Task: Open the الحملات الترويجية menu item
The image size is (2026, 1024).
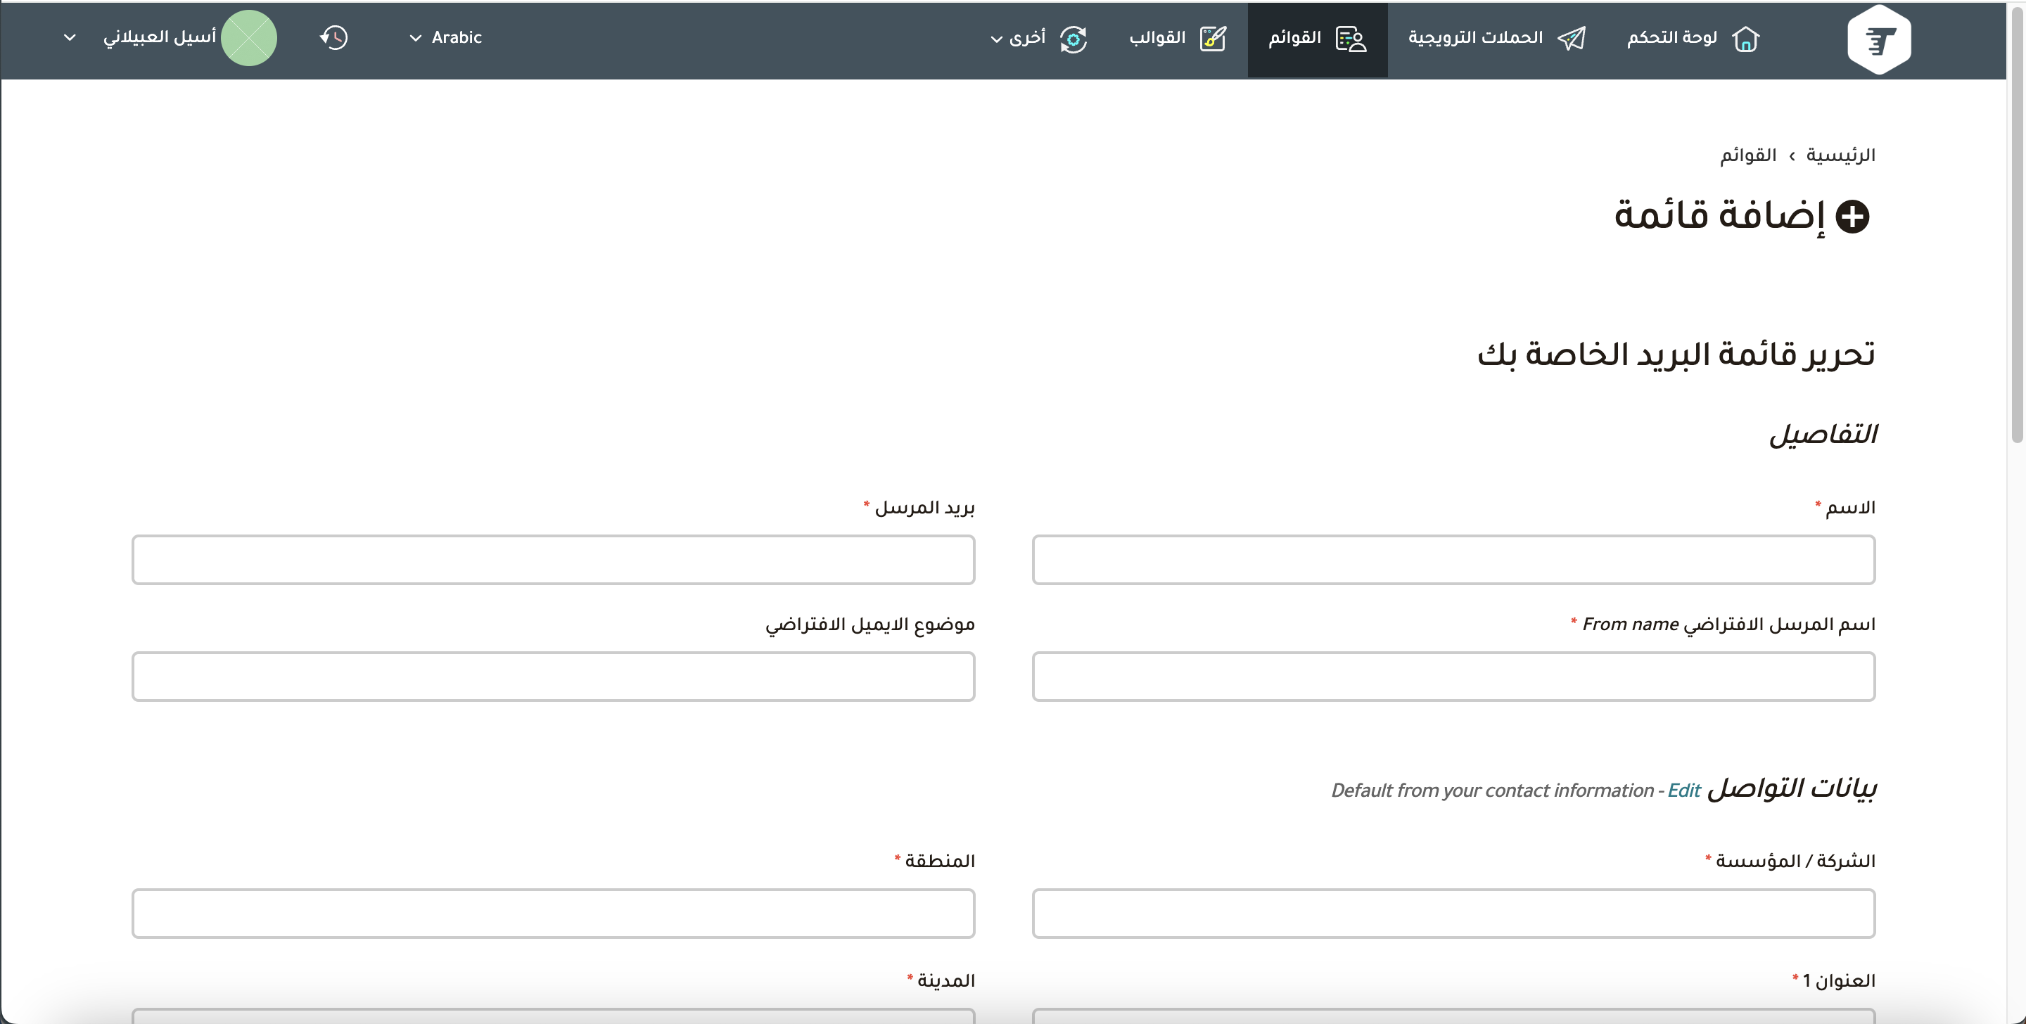Action: coord(1475,38)
